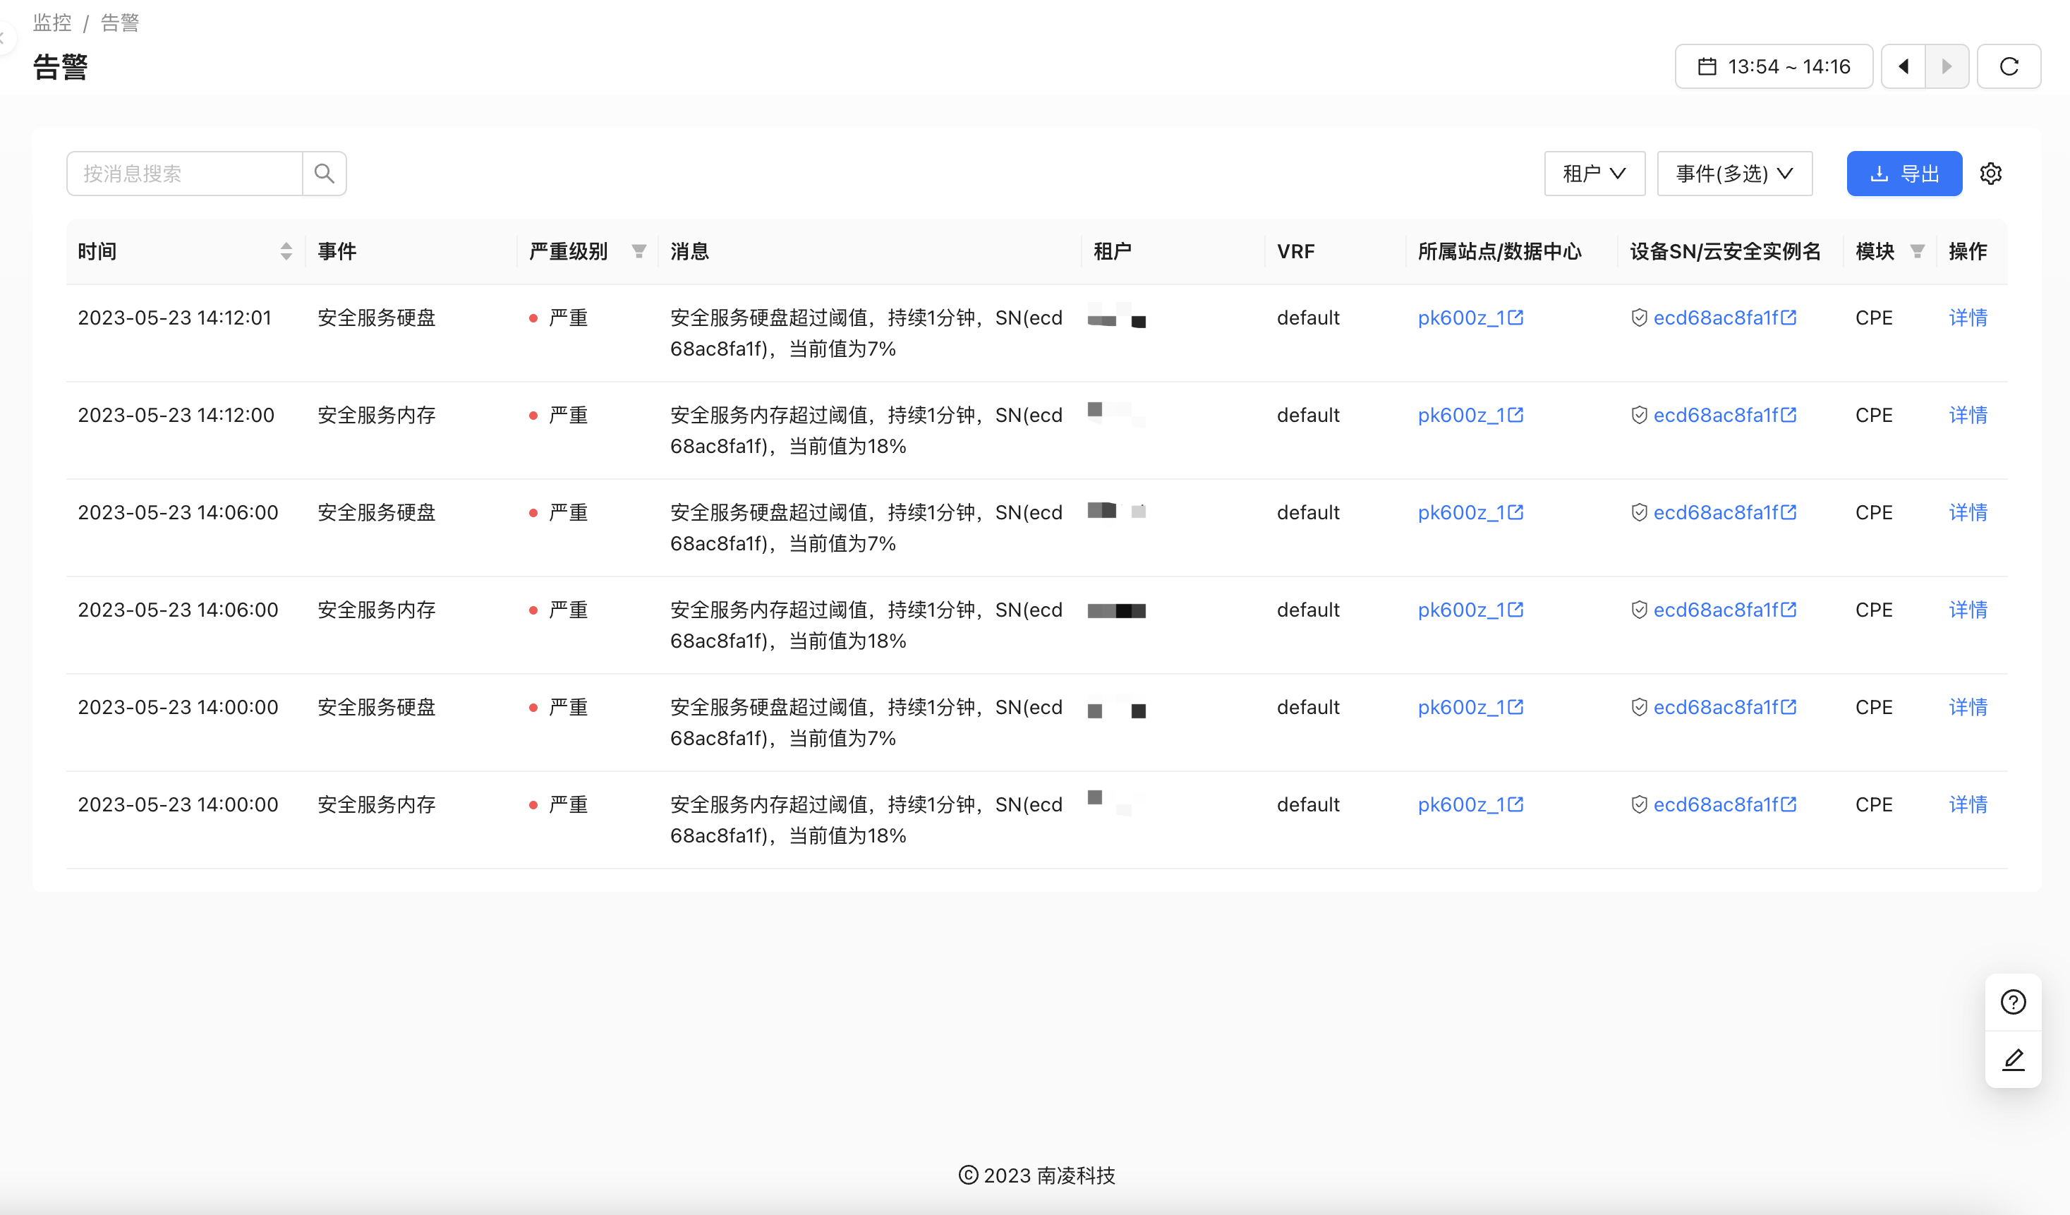This screenshot has height=1215, width=2070.
Task: Expand the 事件(多选) dropdown filter
Action: click(x=1734, y=174)
